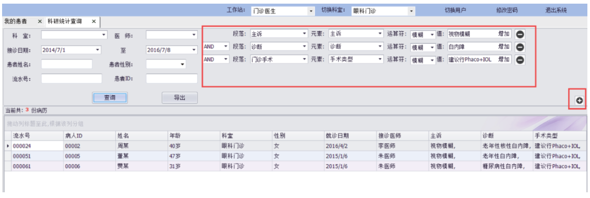This screenshot has width=590, height=198.
Task: Click the 40岁 age cell
Action: 193,146
